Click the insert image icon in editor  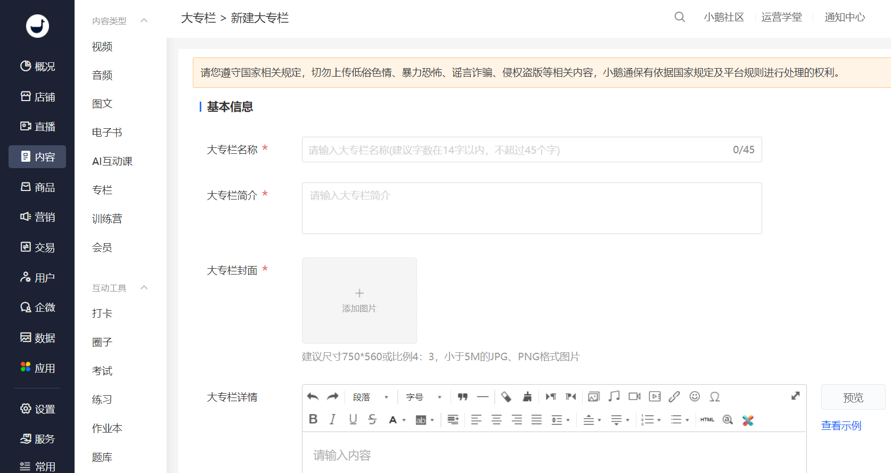[593, 397]
